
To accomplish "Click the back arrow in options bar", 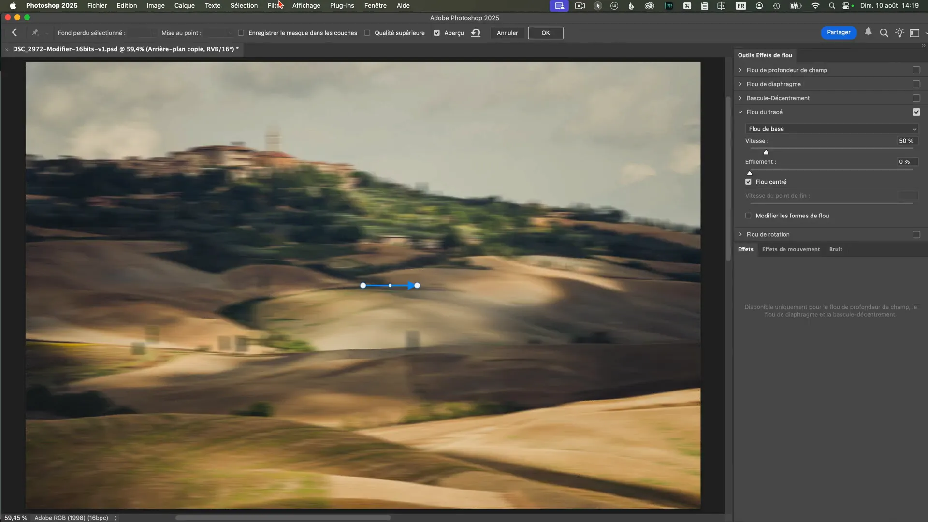I will (14, 32).
